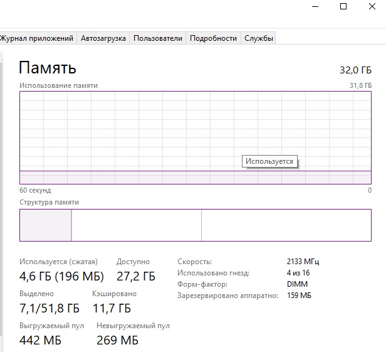
Task: Click the Невыгружаемый пул value 269 МБ
Action: (117, 340)
